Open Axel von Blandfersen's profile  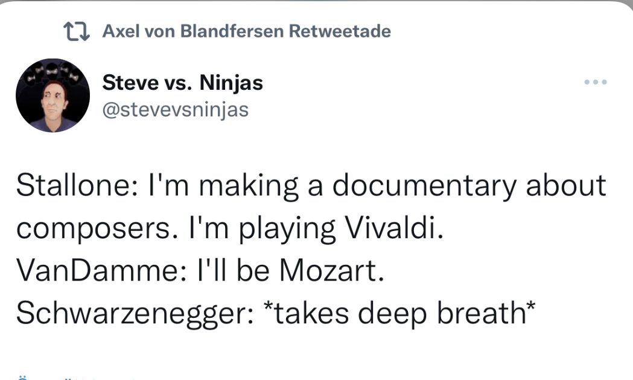coord(193,31)
